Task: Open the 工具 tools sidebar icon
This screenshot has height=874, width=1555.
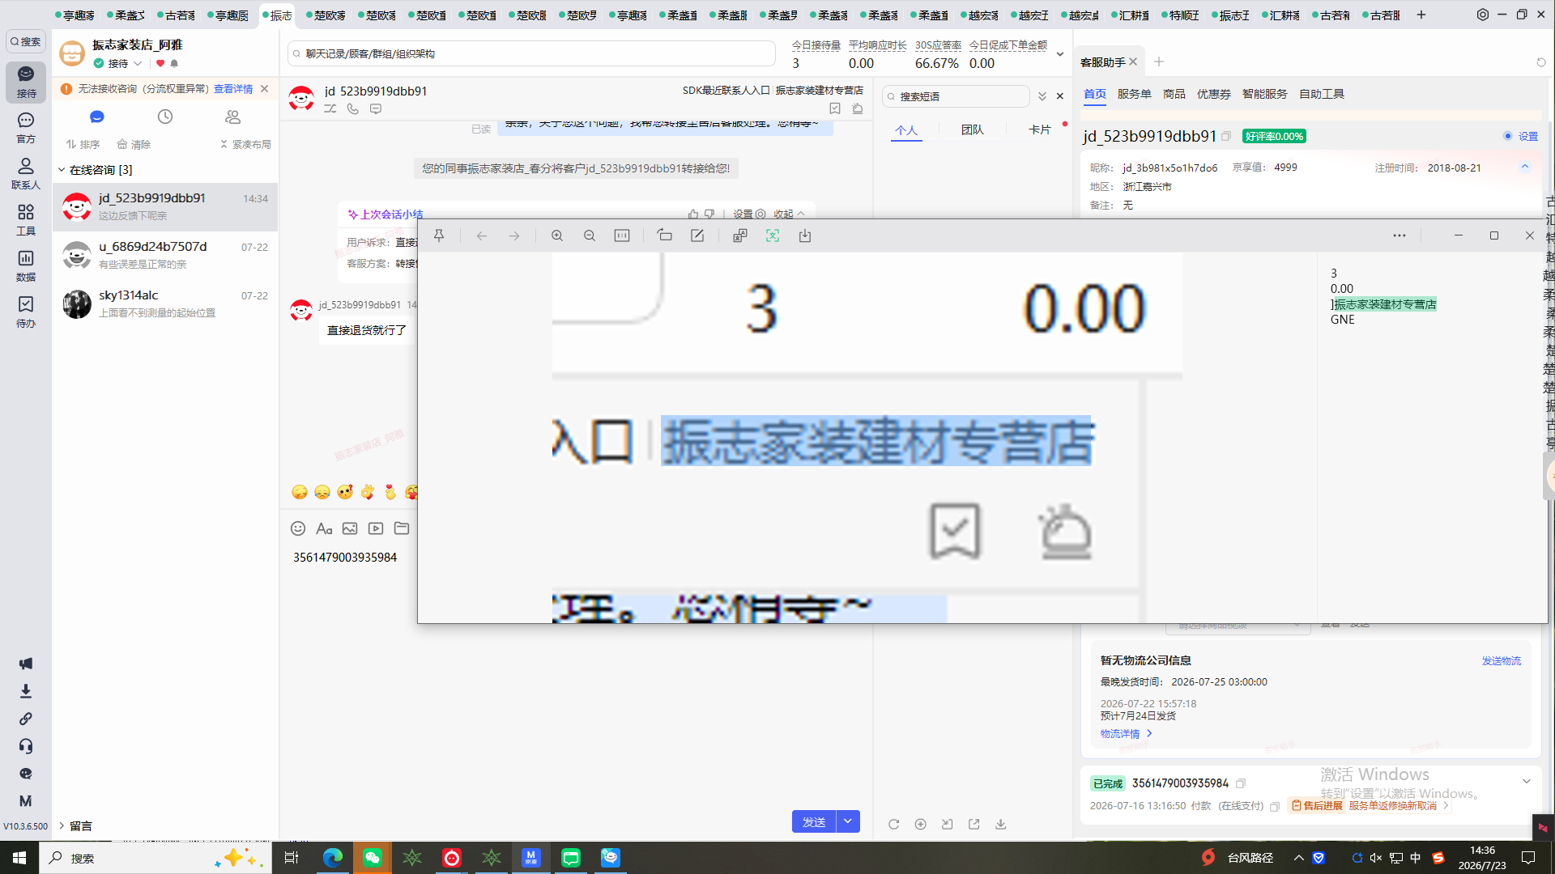Action: pyautogui.click(x=26, y=219)
